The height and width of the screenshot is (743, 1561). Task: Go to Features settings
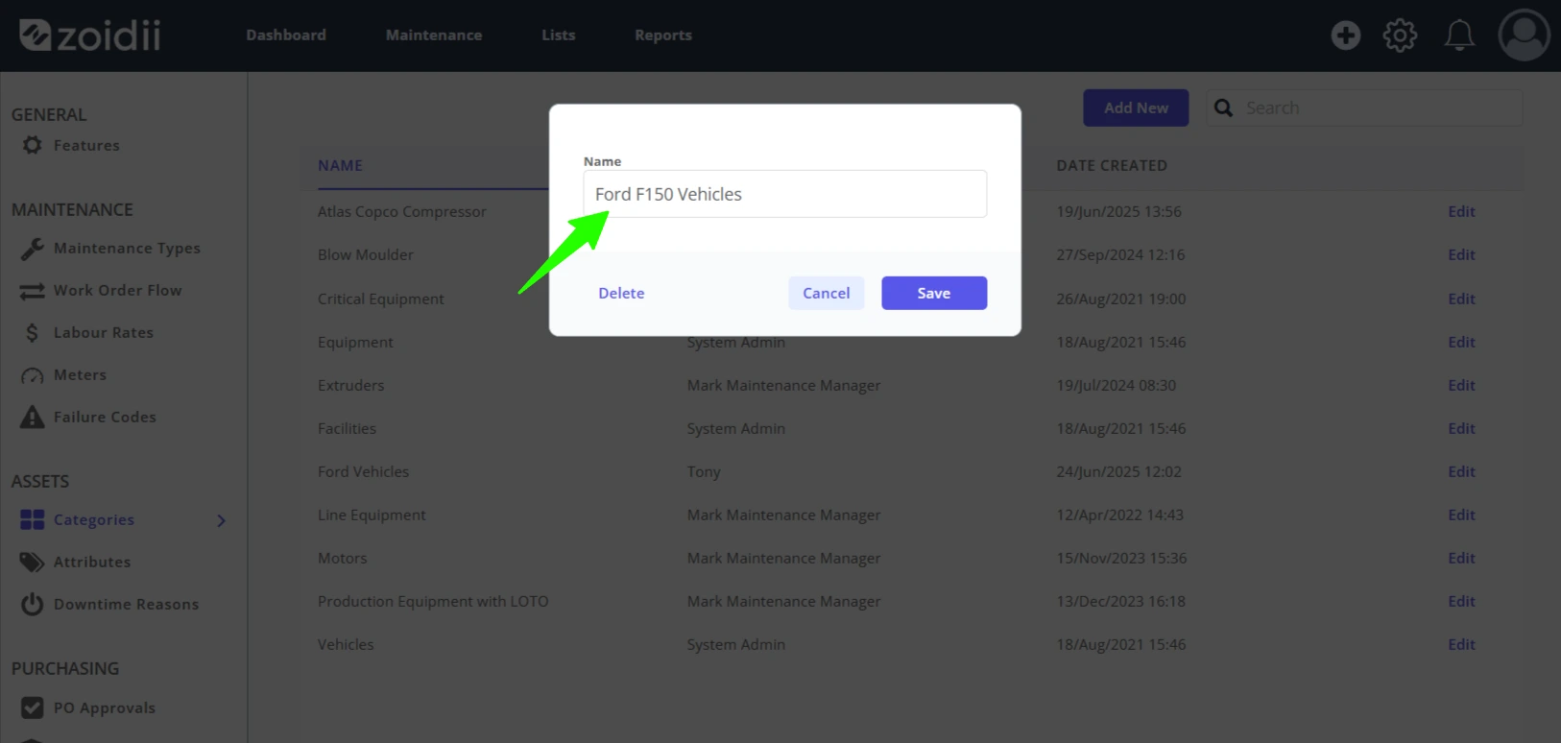click(x=86, y=145)
